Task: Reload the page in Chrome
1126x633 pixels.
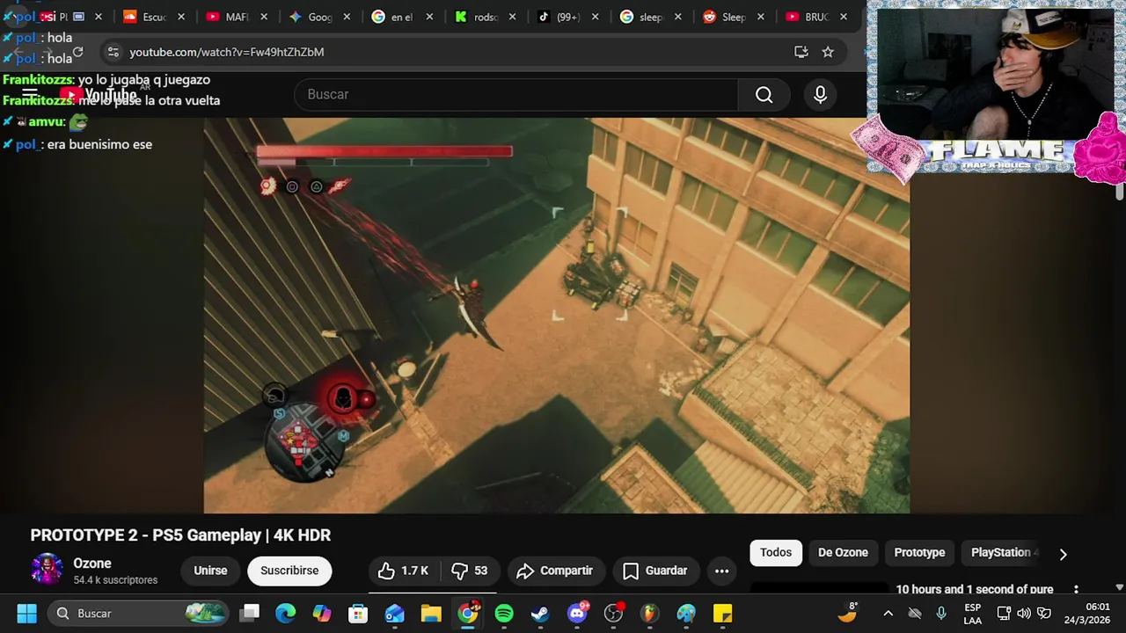Action: [x=77, y=52]
